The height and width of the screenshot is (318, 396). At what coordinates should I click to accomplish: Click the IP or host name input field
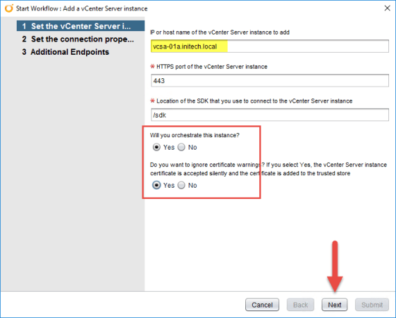[270, 46]
